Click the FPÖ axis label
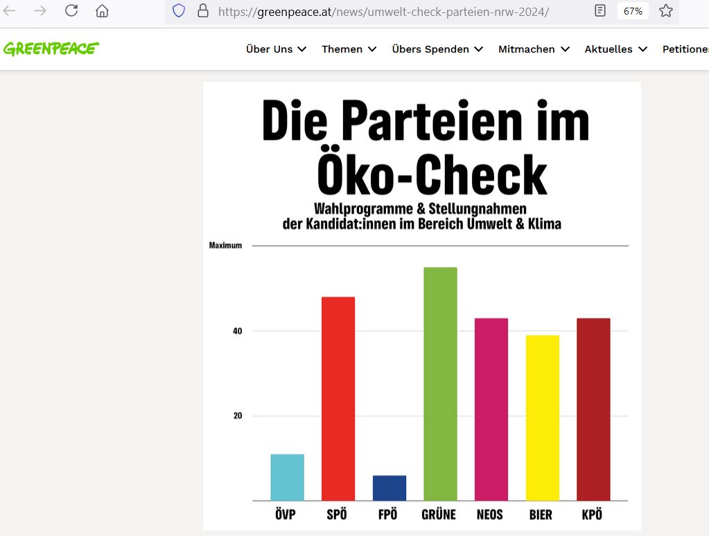This screenshot has height=536, width=709. click(x=388, y=514)
